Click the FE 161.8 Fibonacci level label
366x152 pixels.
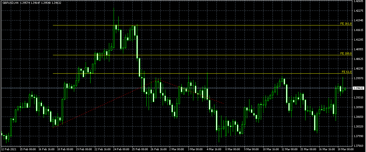[346, 23]
